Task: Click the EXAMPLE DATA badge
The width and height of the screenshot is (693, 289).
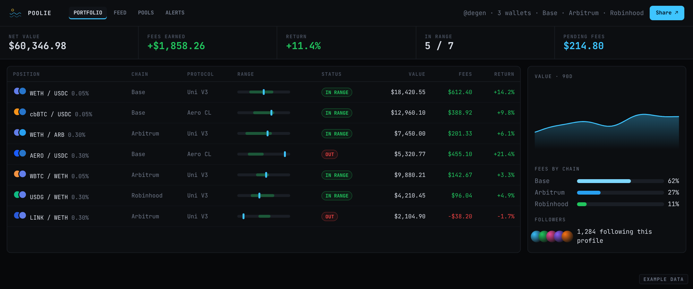Action: click(663, 279)
